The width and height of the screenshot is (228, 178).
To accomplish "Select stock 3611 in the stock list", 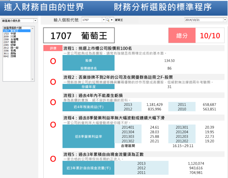I will coord(17,53).
